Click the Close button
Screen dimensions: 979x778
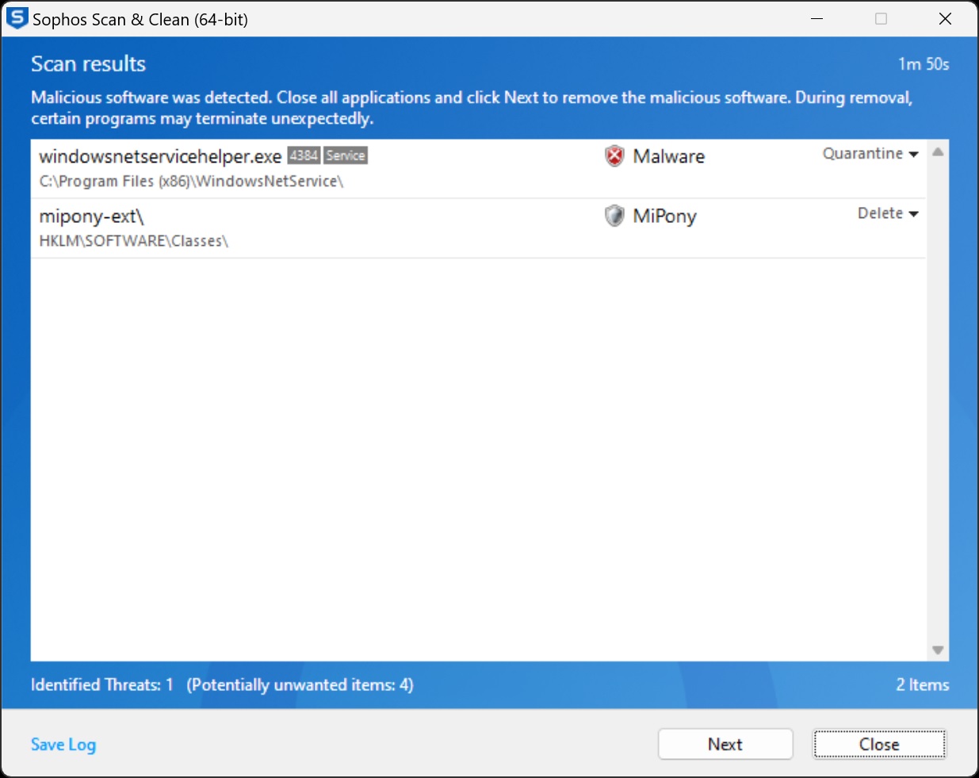coord(879,744)
